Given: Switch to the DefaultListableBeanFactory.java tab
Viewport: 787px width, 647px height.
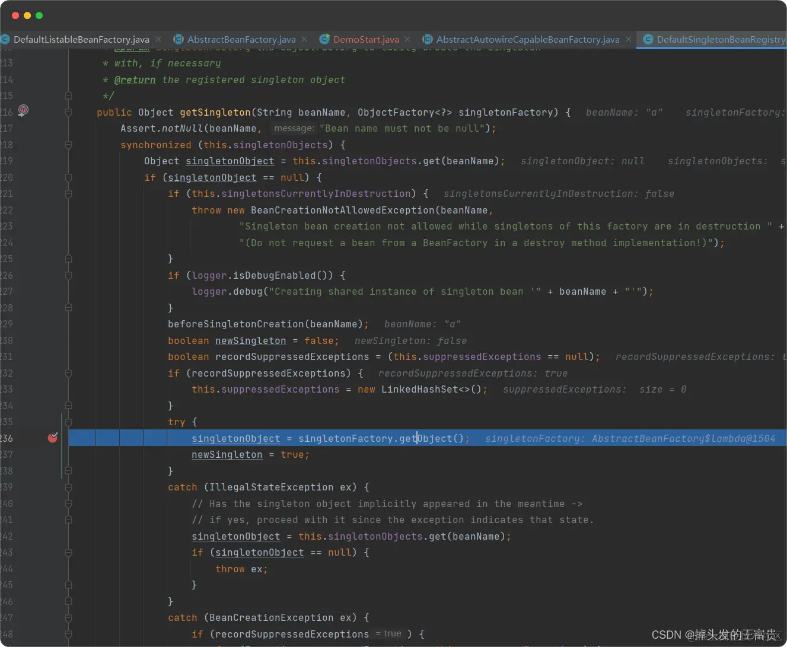Looking at the screenshot, I should pos(81,39).
